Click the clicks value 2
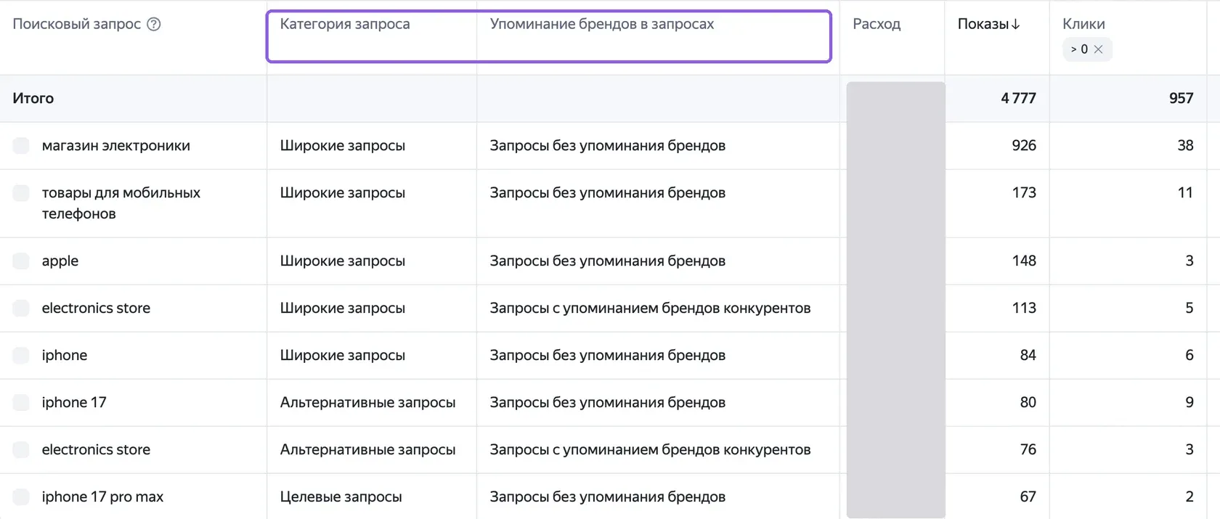Image resolution: width=1220 pixels, height=519 pixels. [1189, 496]
